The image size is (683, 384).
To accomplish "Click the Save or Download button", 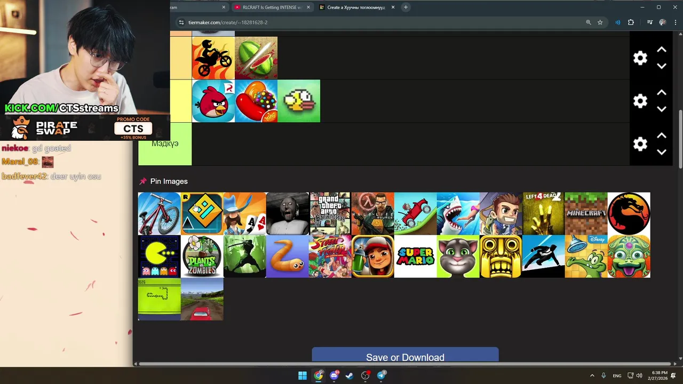I will point(405,356).
